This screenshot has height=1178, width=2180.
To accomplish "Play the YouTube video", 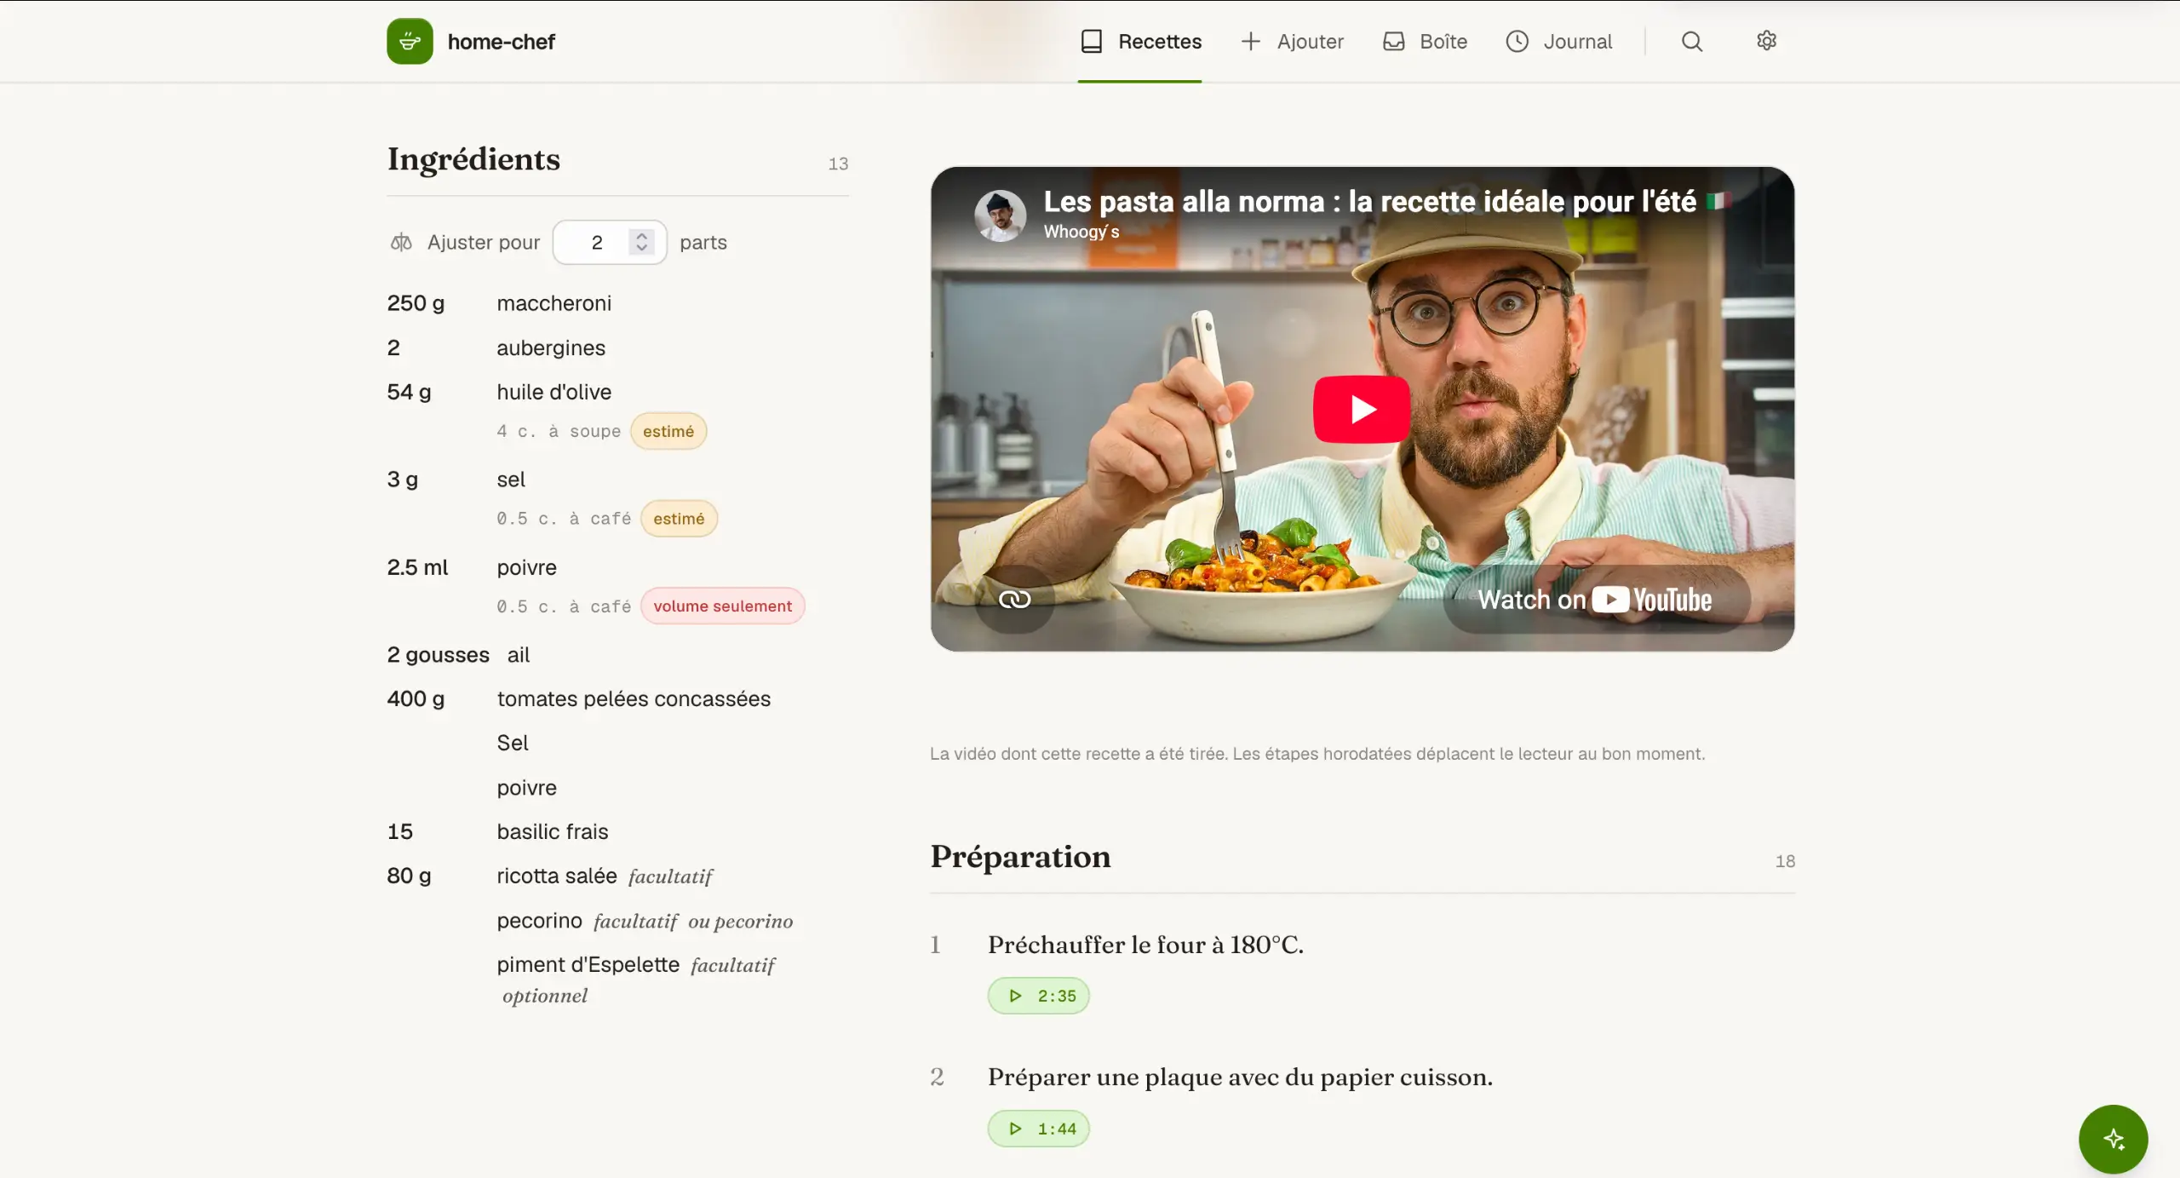I will click(1362, 410).
